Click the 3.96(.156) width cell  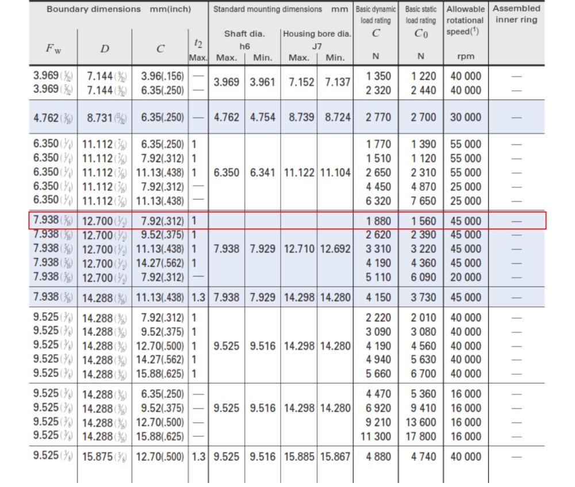(x=163, y=76)
